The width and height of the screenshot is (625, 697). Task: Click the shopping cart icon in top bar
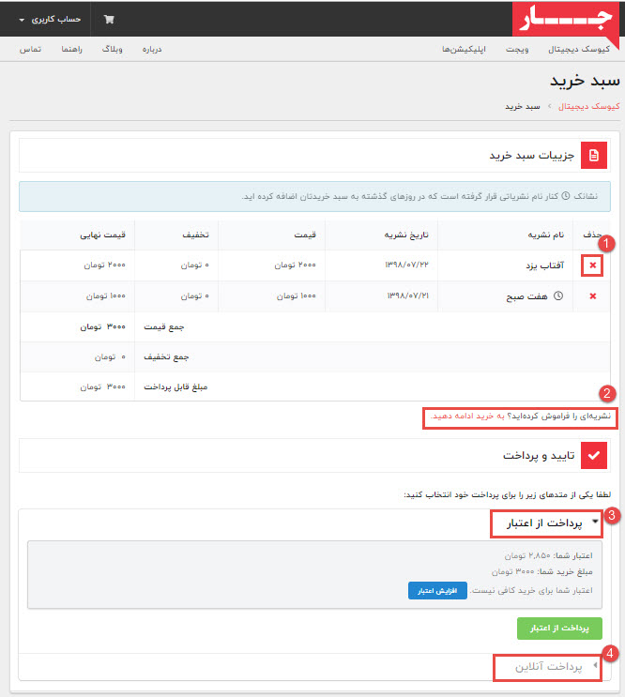pos(109,19)
